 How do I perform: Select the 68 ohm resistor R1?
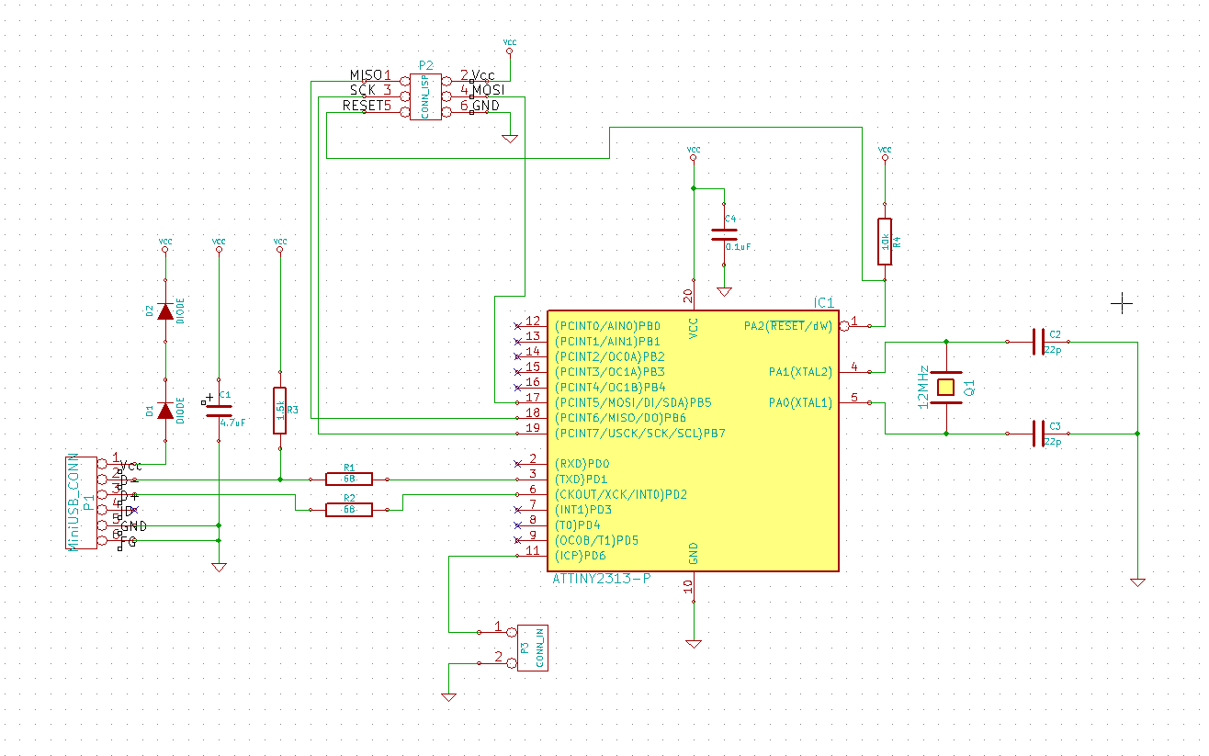[349, 479]
